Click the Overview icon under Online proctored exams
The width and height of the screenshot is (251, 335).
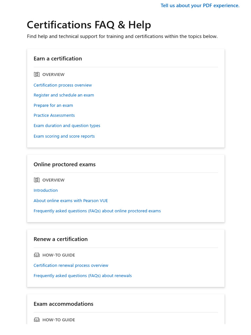pyautogui.click(x=37, y=180)
